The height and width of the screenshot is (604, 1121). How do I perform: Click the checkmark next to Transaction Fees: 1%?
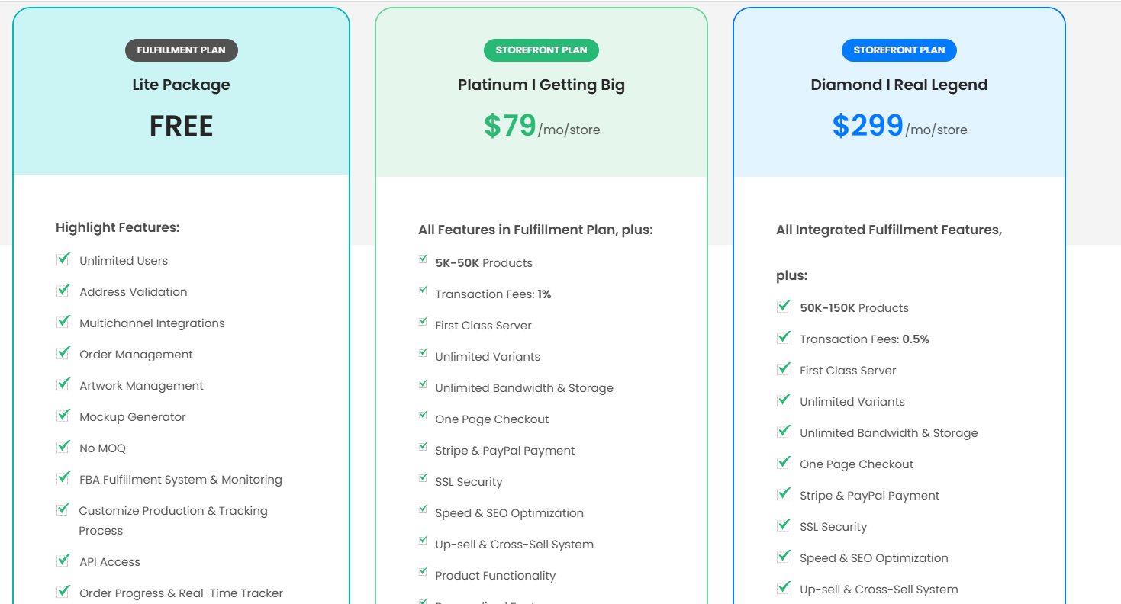click(423, 291)
